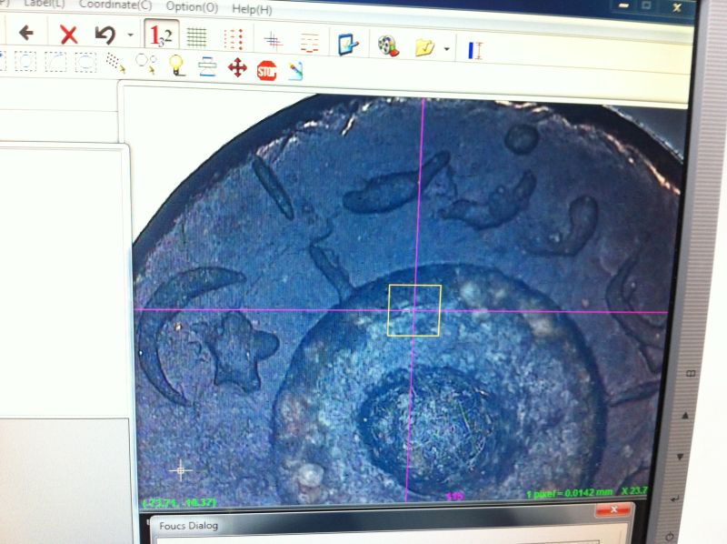The width and height of the screenshot is (727, 544).
Task: Click the film reel video icon
Action: click(x=388, y=45)
